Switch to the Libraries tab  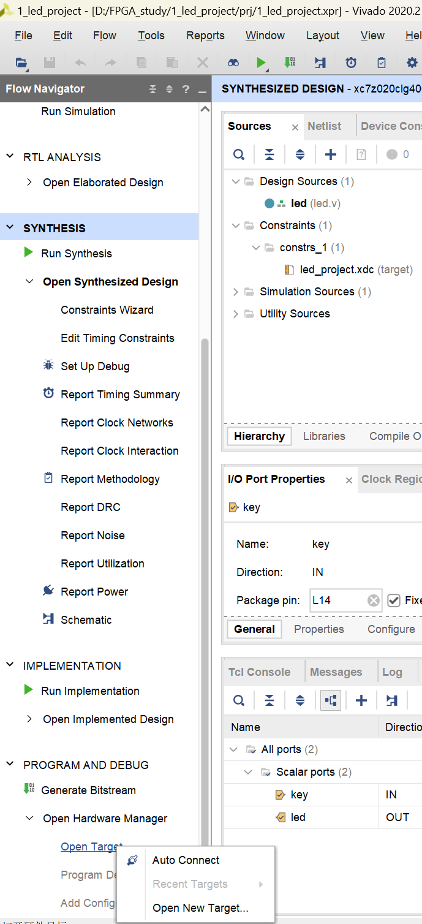point(324,436)
